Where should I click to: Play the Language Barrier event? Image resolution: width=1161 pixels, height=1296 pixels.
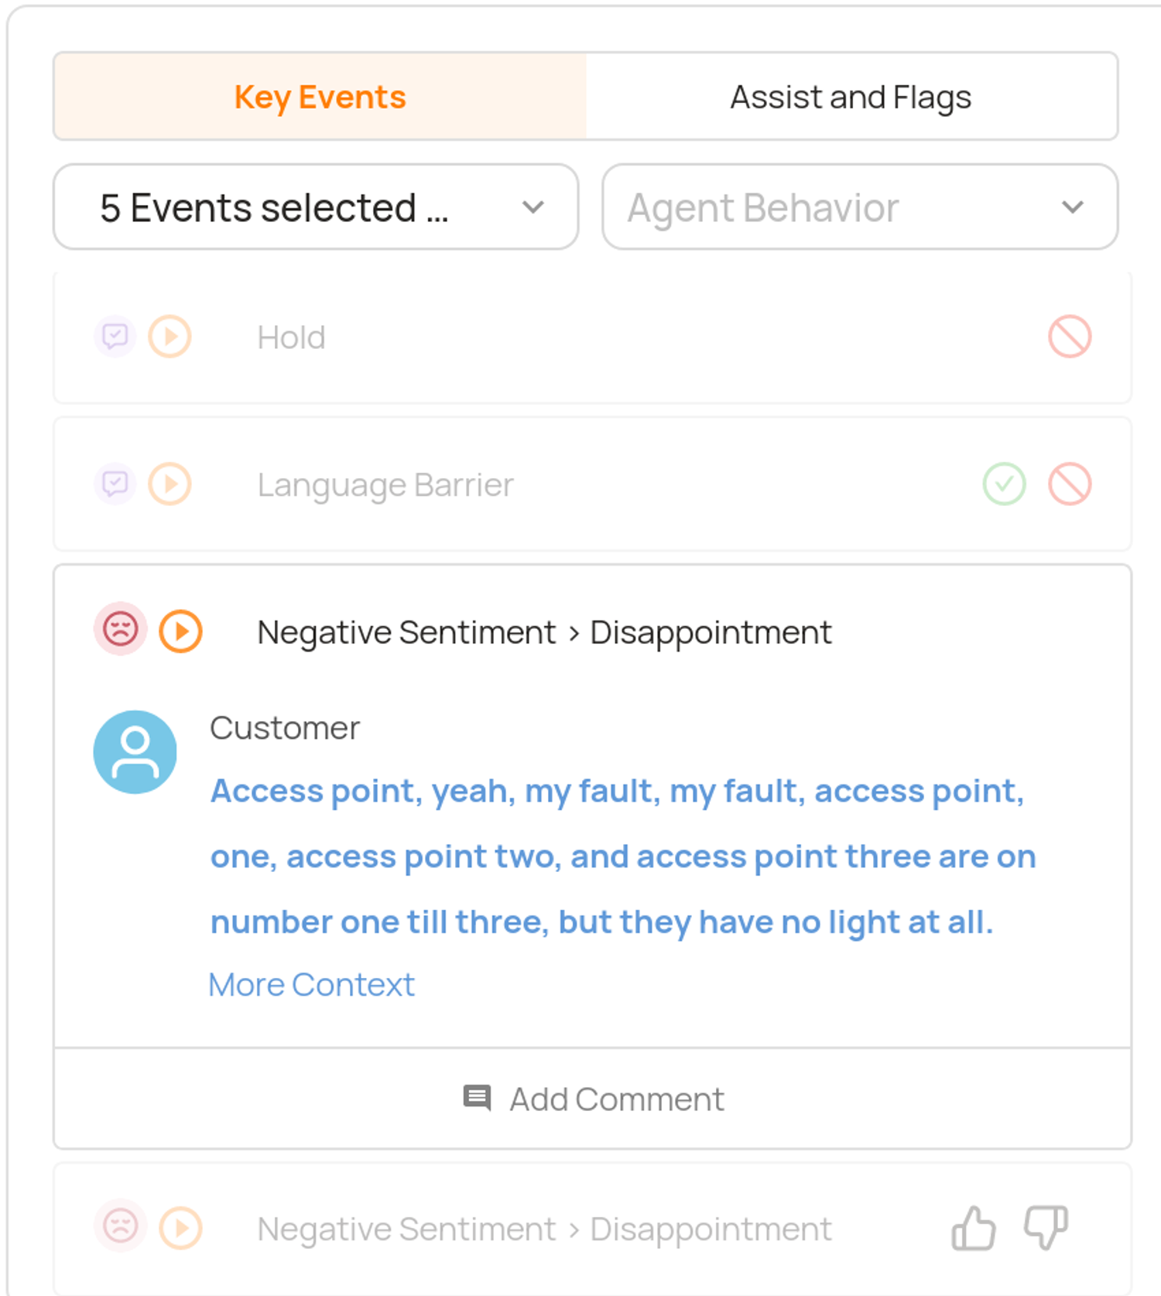170,484
